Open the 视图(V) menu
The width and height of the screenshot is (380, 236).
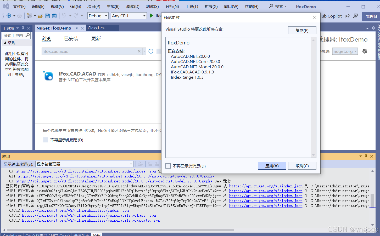[x=57, y=7]
